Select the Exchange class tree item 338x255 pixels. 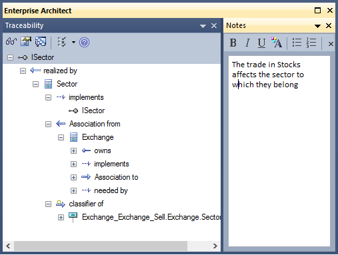[x=98, y=137]
